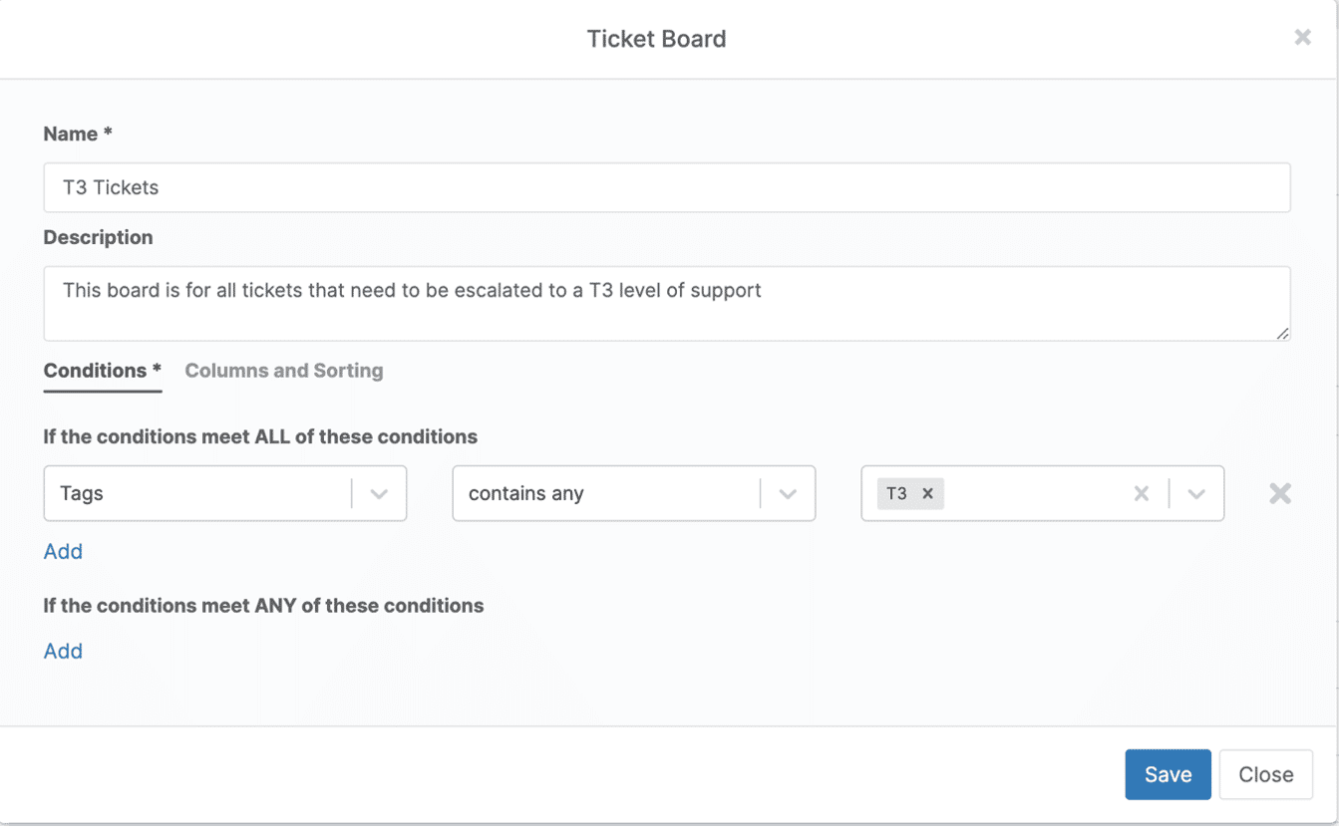The height and width of the screenshot is (831, 1343).
Task: Expand the contains any operator dropdown
Action: 789,493
